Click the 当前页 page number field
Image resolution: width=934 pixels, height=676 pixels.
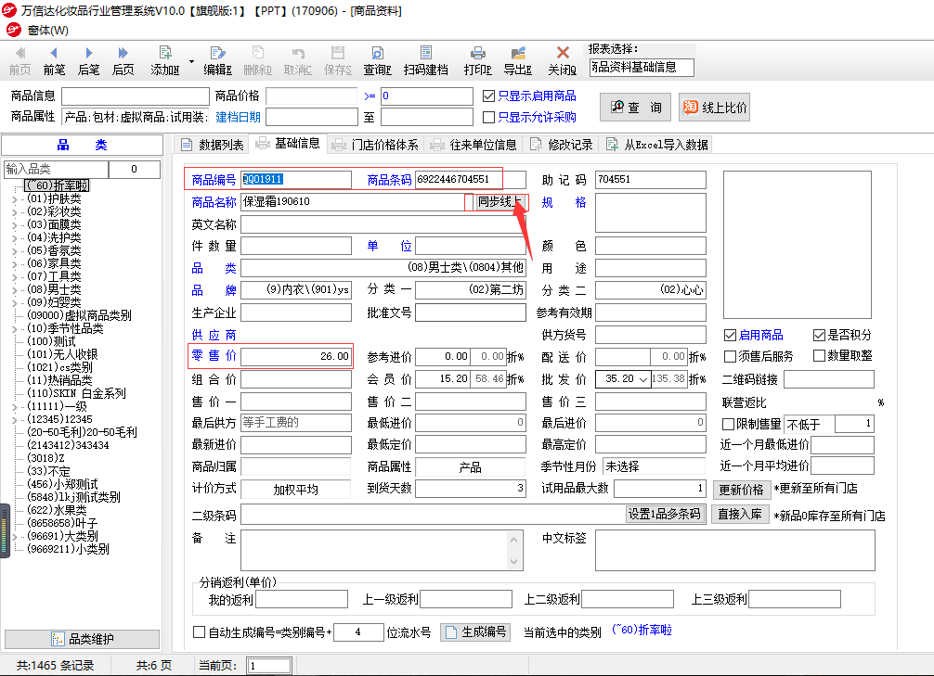click(269, 666)
